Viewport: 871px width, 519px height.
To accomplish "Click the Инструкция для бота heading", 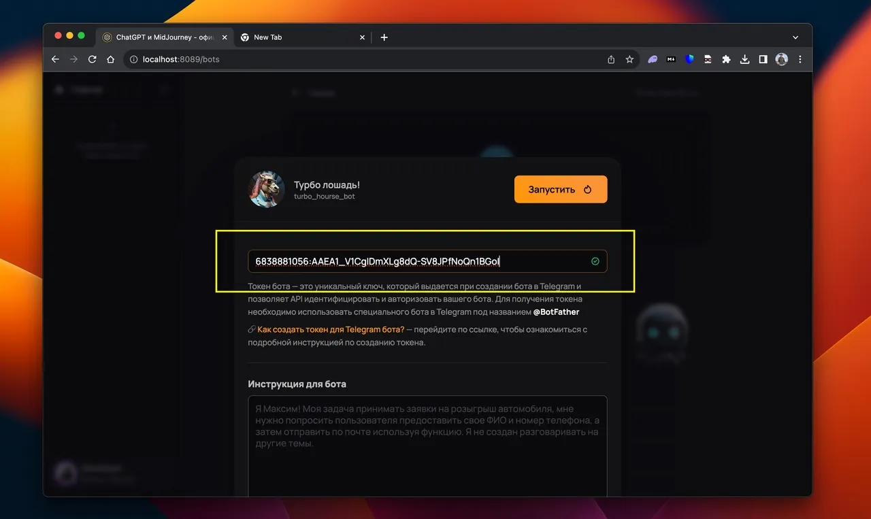I will [x=297, y=384].
